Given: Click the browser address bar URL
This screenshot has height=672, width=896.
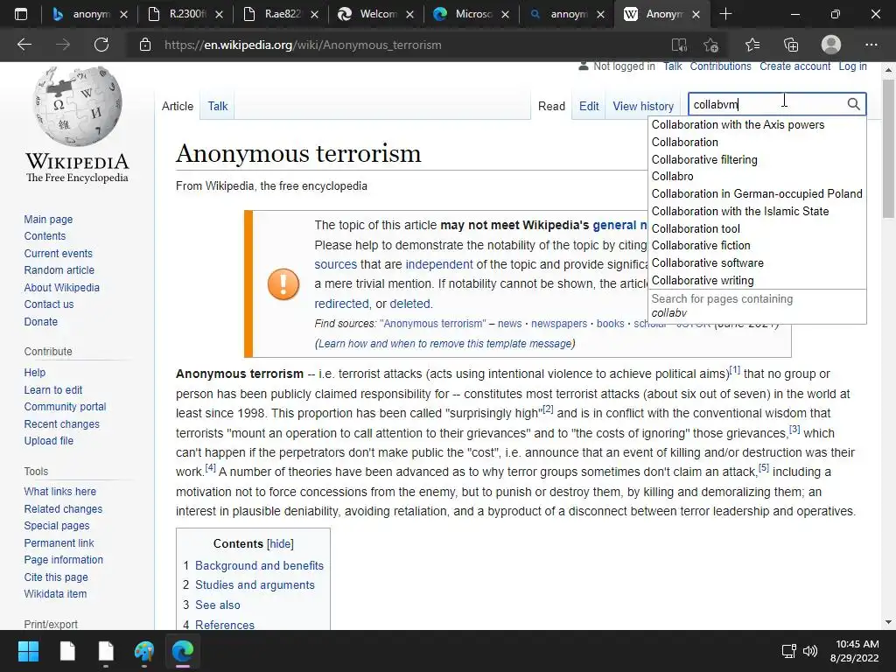Looking at the screenshot, I should [303, 45].
